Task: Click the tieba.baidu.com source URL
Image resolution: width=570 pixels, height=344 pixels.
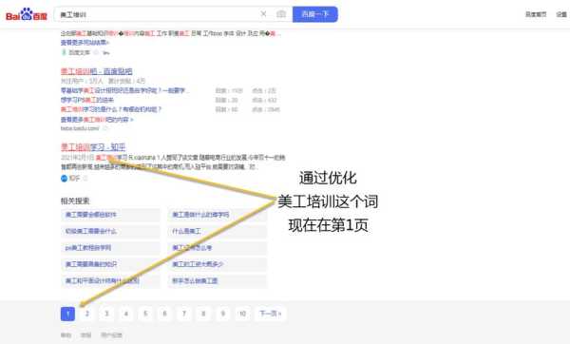Action: (x=80, y=128)
